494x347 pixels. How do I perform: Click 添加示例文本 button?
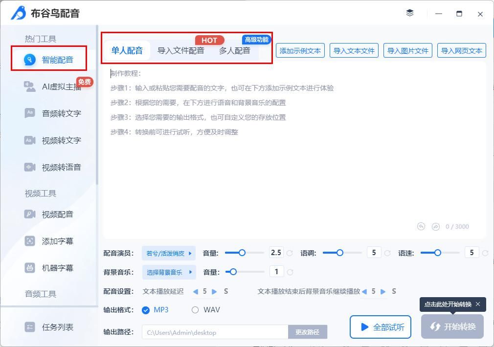(300, 51)
